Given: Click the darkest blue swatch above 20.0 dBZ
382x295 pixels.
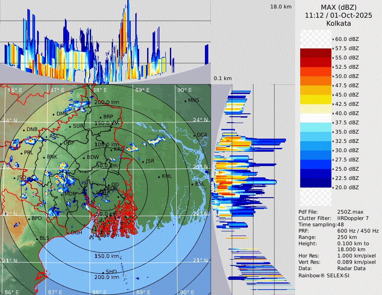Looking at the screenshot, I should pyautogui.click(x=315, y=183).
